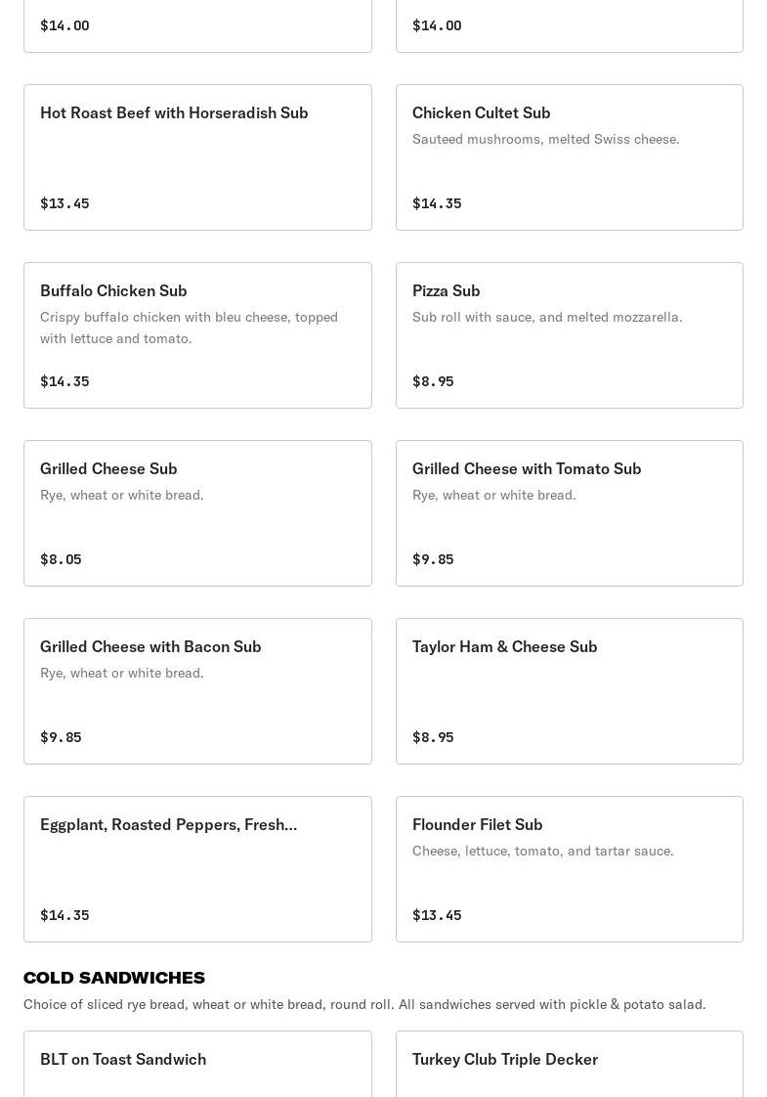The width and height of the screenshot is (767, 1097).
Task: Click the $8.05 price on Grilled Cheese Sub
Action: (61, 559)
